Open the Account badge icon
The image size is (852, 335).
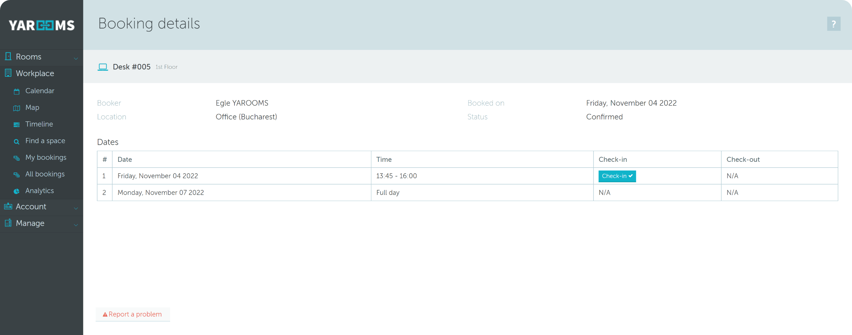(x=8, y=207)
